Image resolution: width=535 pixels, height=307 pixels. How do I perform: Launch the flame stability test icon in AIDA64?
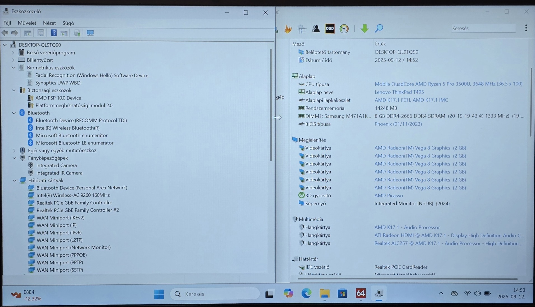click(x=288, y=29)
